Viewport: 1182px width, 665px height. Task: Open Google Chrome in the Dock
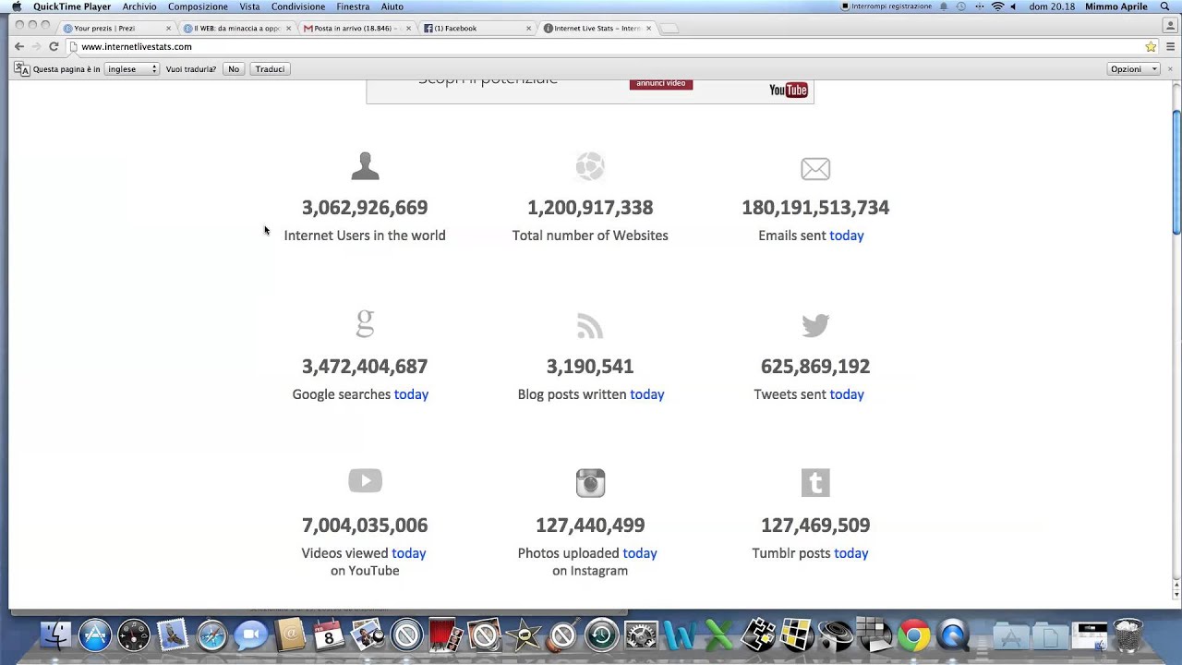coord(913,635)
